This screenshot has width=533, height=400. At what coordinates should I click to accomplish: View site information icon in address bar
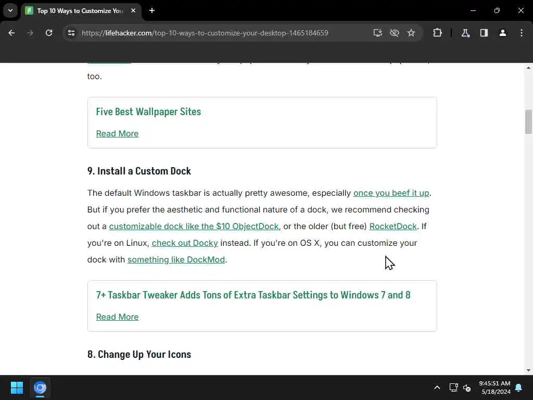click(x=71, y=33)
